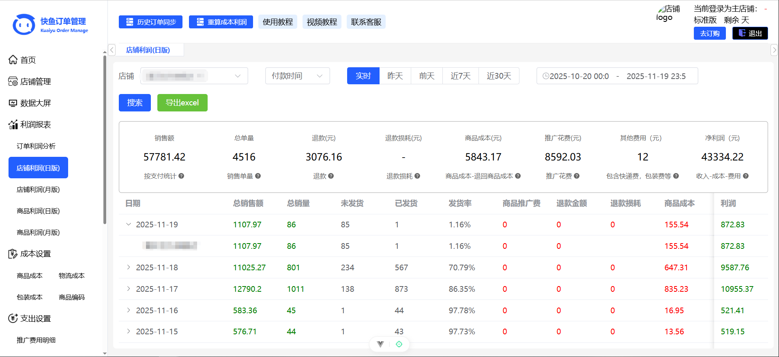Image resolution: width=779 pixels, height=357 pixels.
Task: Click help icon next to 按支付统计
Action: pos(181,176)
